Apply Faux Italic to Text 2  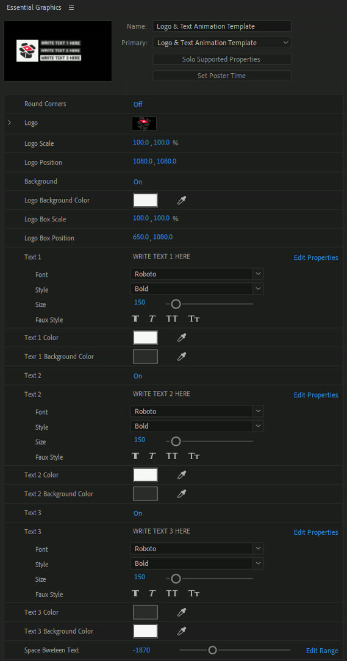[152, 457]
